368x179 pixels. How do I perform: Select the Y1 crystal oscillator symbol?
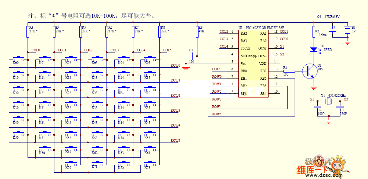click(329, 100)
